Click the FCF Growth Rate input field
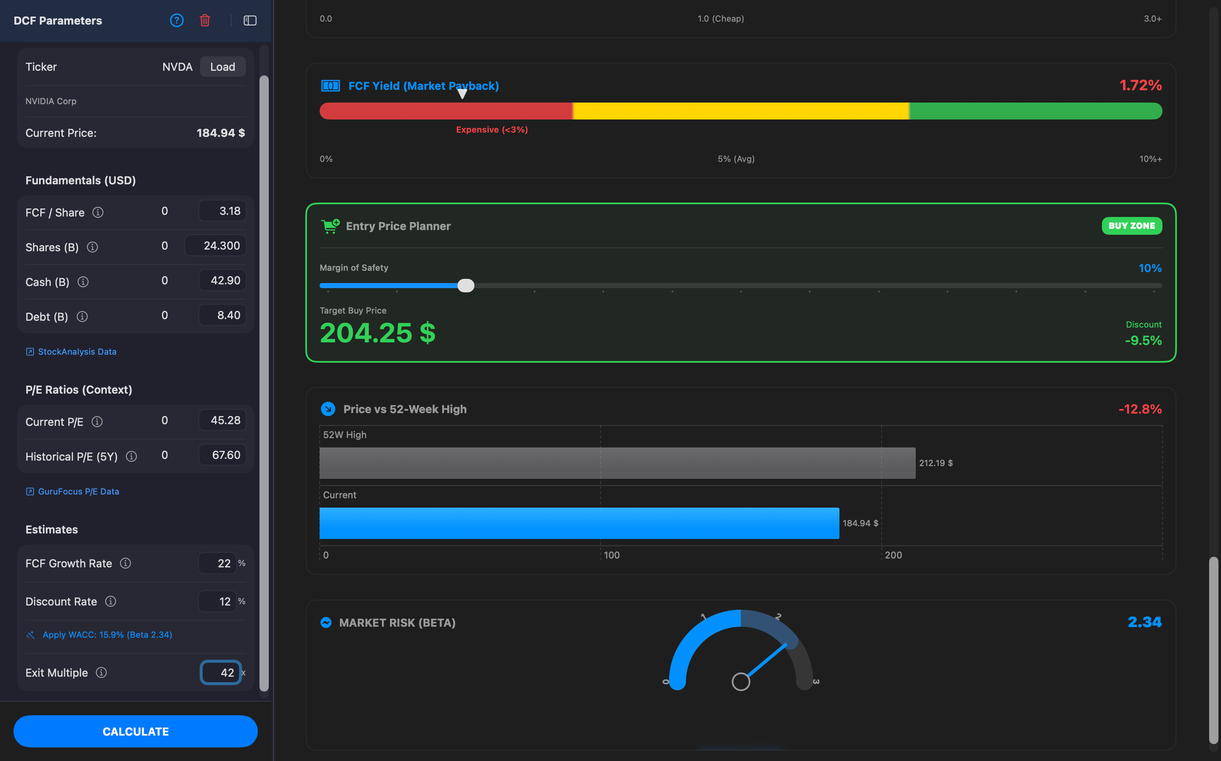 pyautogui.click(x=217, y=563)
